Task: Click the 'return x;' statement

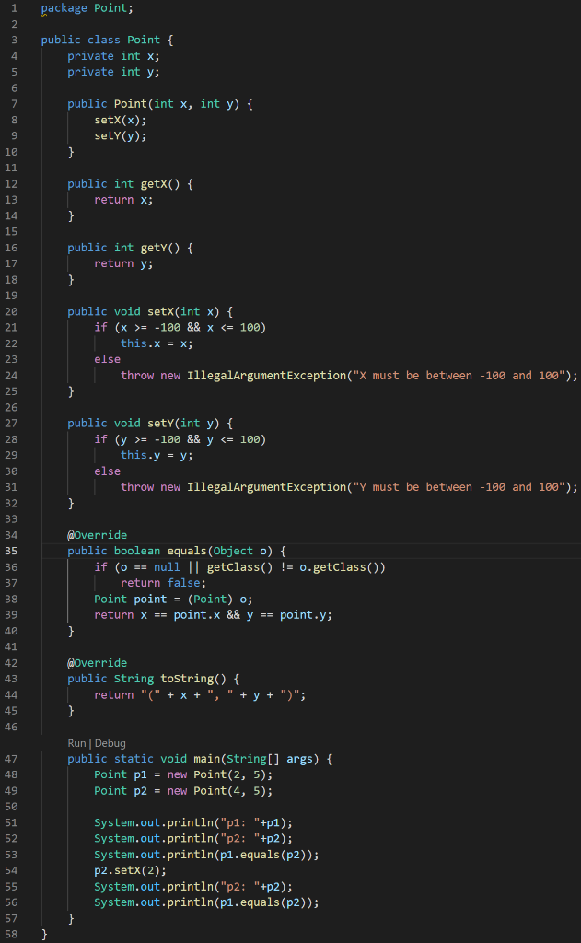Action: tap(123, 200)
